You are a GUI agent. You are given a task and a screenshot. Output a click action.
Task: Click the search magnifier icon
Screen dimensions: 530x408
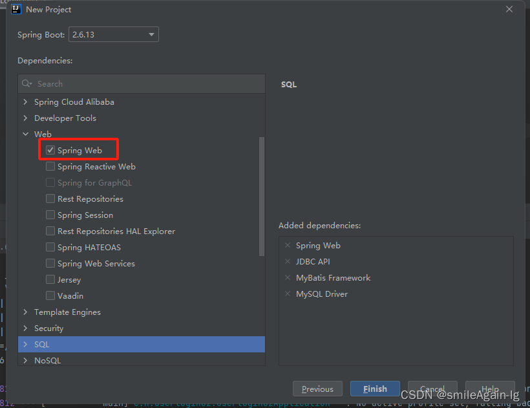tap(26, 83)
